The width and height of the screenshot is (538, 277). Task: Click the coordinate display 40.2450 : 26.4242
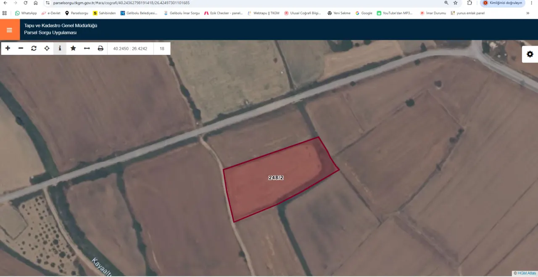click(x=130, y=49)
